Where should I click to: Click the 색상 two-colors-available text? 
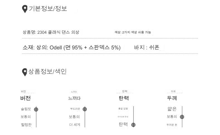tap(133, 33)
